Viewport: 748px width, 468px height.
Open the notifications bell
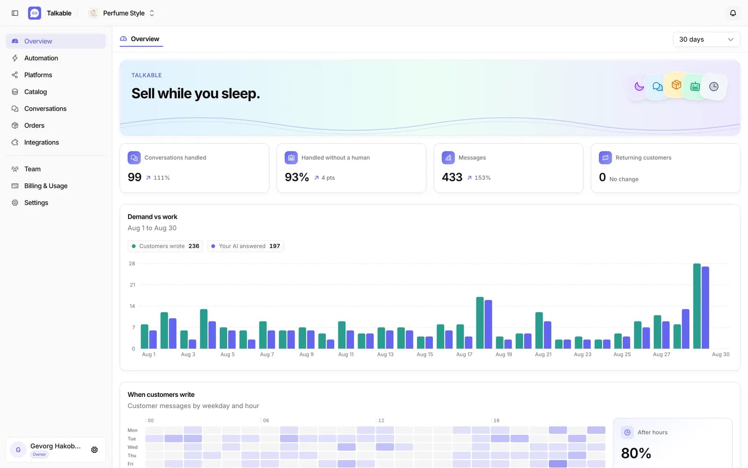tap(733, 13)
